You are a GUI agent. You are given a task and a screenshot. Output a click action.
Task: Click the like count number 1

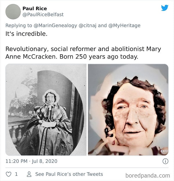tap(16, 174)
